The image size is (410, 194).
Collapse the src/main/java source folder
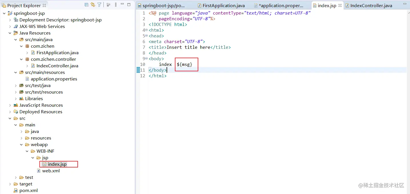[x=16, y=40]
